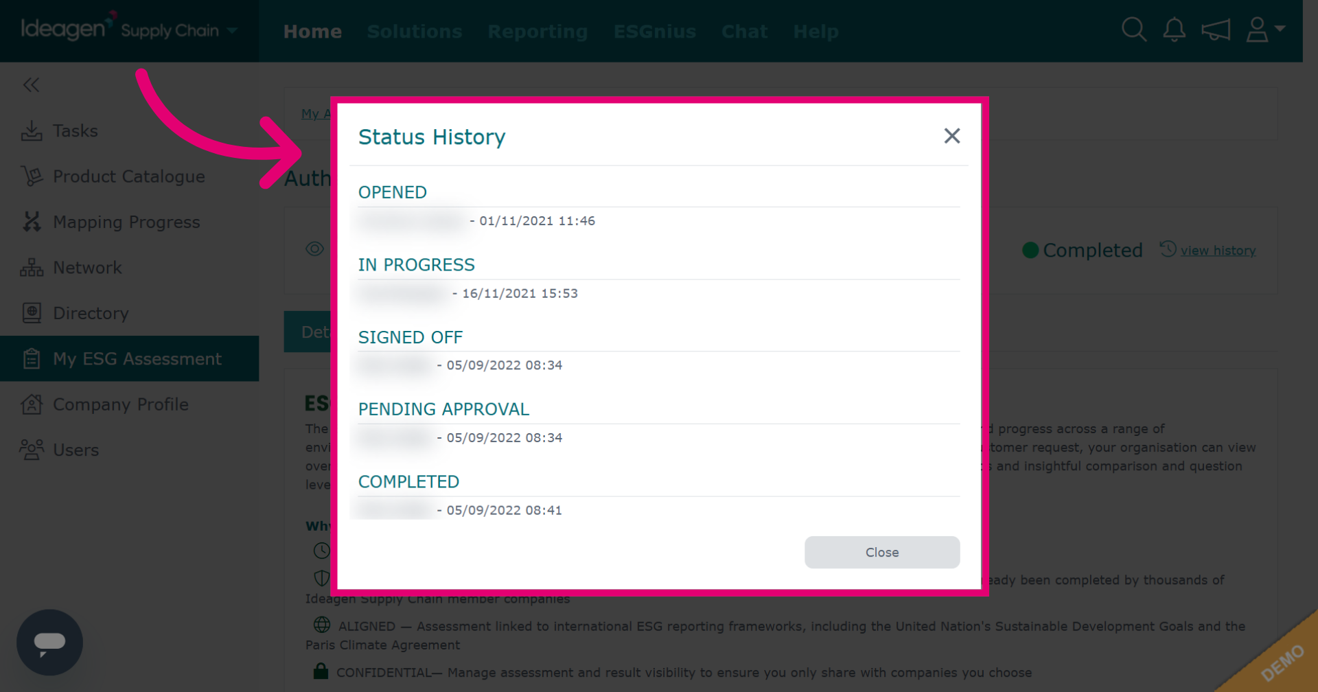Screen dimensions: 1318x692
Task: Open Company Profile in sidebar
Action: click(x=129, y=404)
